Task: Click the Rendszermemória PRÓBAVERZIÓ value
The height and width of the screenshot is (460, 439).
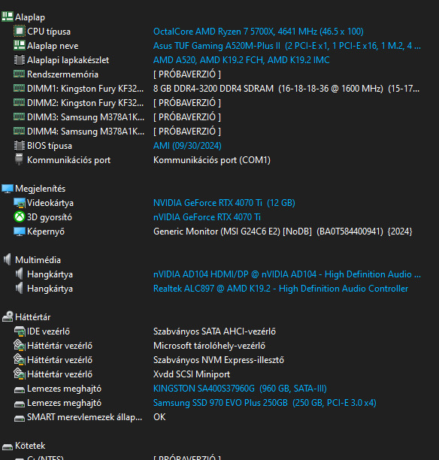Action: (187, 74)
